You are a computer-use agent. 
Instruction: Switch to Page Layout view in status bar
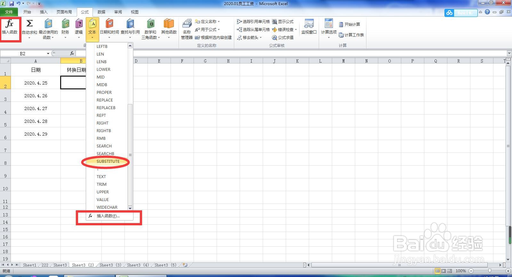(x=444, y=271)
